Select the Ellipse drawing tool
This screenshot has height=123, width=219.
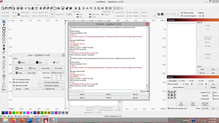(4, 32)
